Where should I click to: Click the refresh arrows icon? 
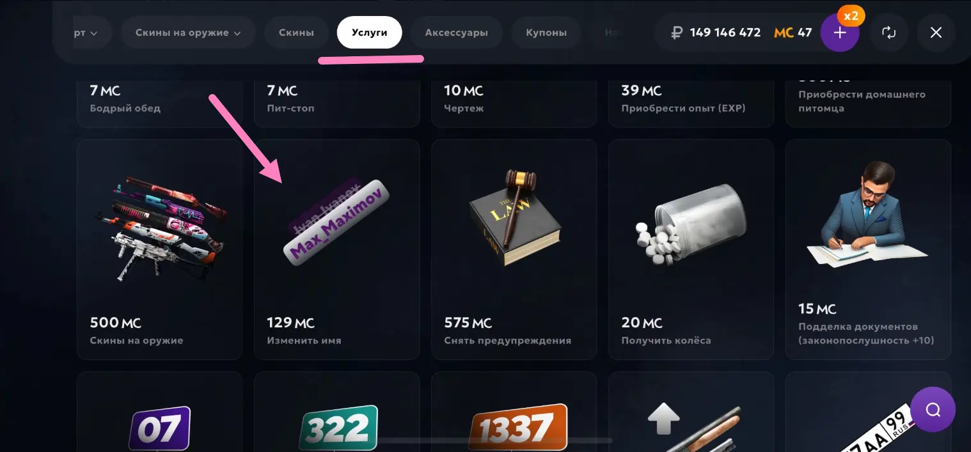pyautogui.click(x=888, y=33)
